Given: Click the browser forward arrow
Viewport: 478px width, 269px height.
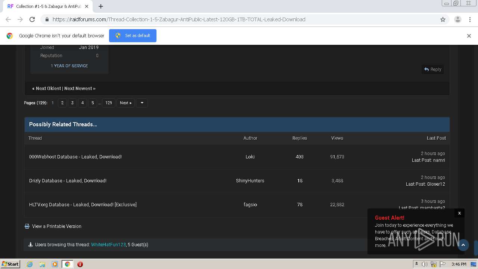Looking at the screenshot, I should tap(20, 19).
